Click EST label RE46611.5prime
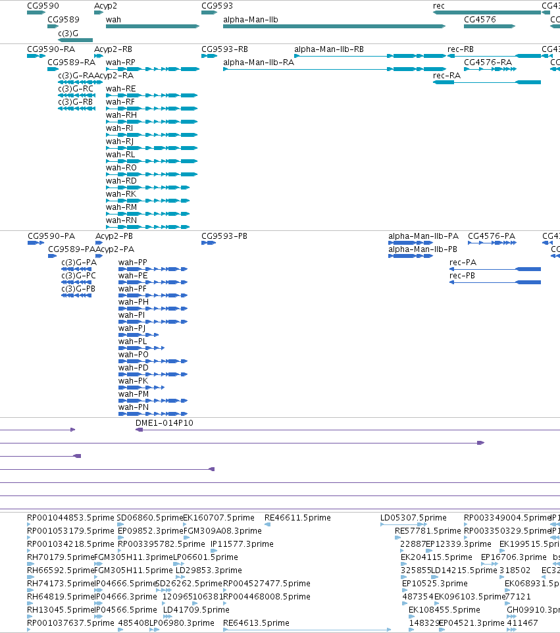 (x=297, y=518)
